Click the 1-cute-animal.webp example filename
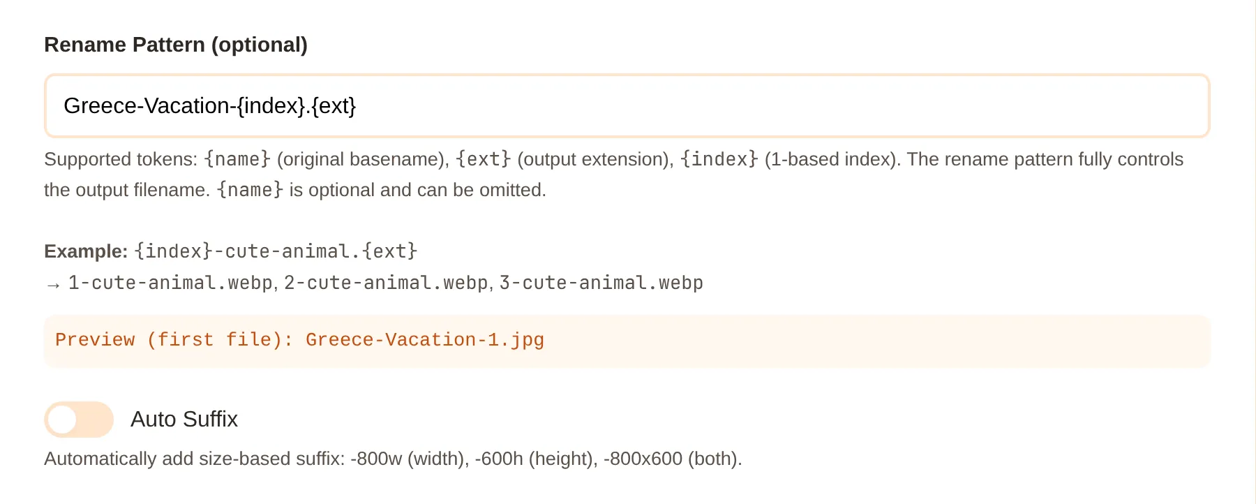1256x504 pixels. pos(168,282)
